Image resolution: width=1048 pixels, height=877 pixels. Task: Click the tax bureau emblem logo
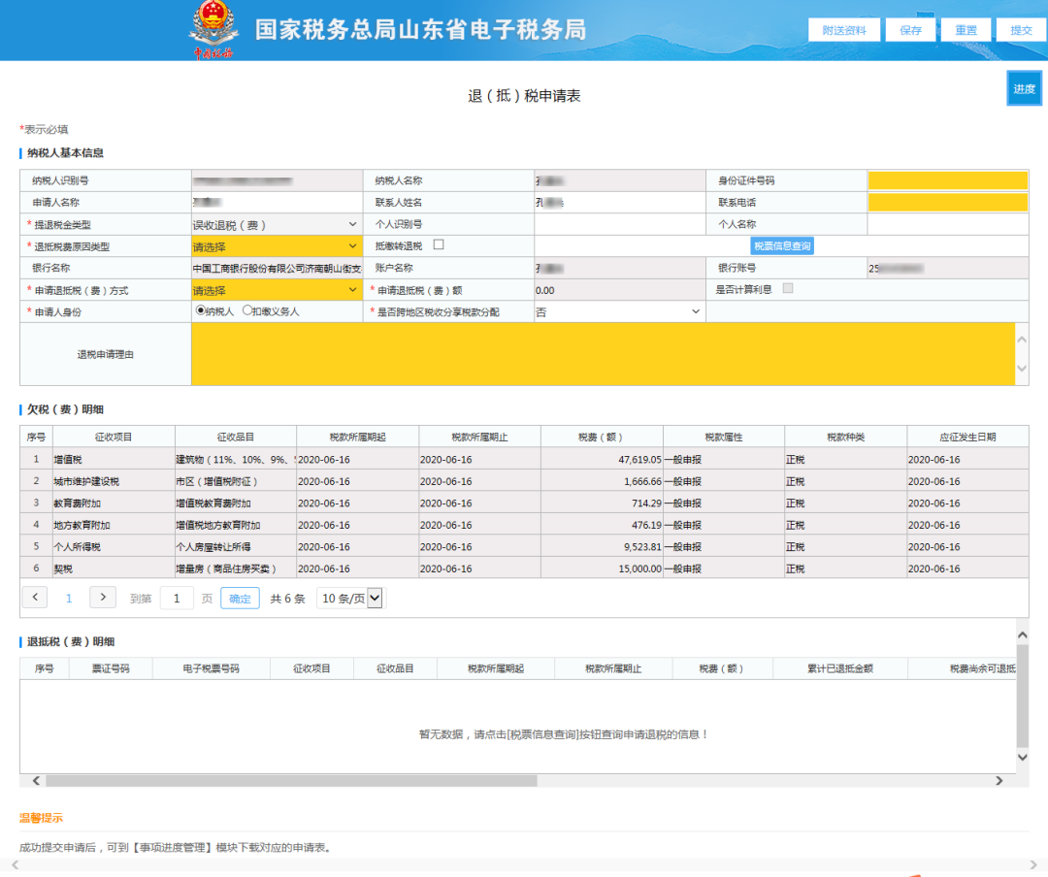pos(213,29)
